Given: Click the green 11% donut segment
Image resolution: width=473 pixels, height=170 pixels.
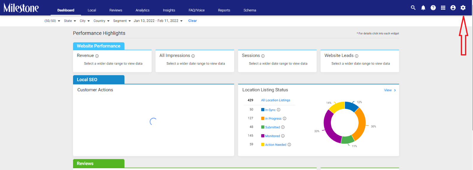Looking at the screenshot, I should pyautogui.click(x=348, y=139).
